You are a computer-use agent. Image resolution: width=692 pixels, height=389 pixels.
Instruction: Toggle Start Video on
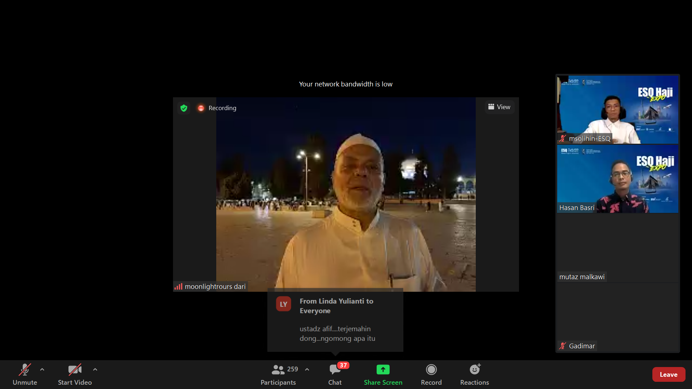coord(75,374)
